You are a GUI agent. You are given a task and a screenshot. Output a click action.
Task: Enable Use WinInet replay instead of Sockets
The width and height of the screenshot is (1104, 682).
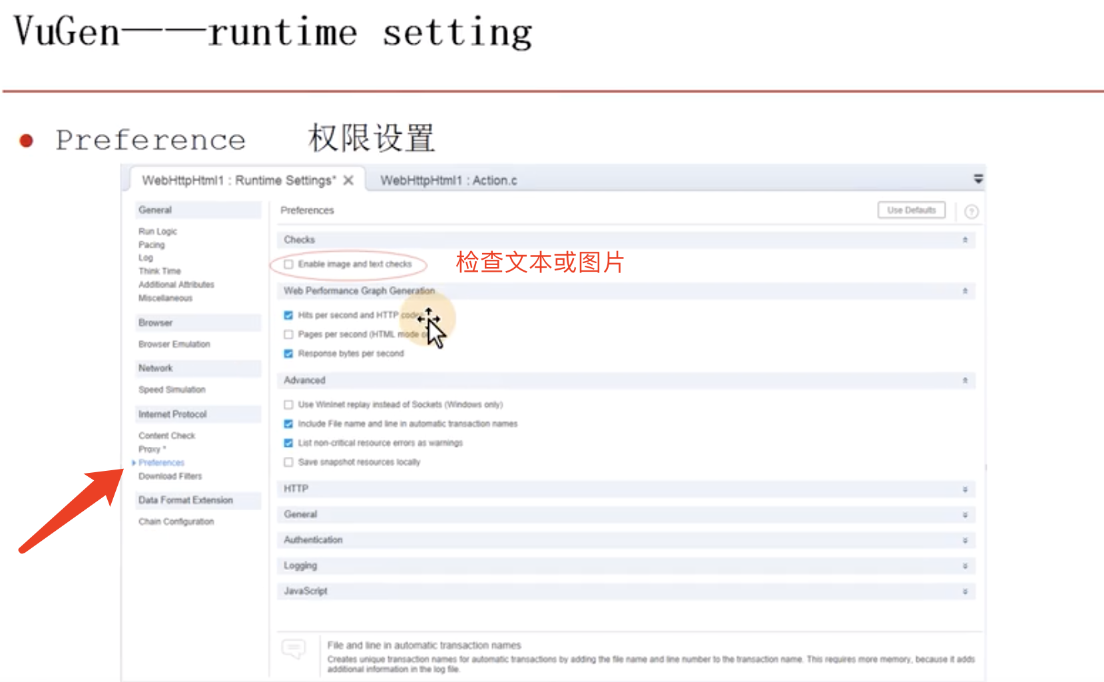click(x=288, y=404)
